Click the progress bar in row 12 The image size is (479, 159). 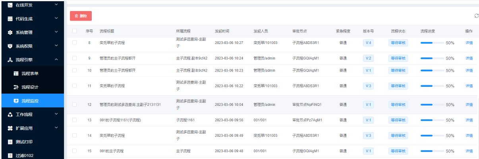[432, 105]
